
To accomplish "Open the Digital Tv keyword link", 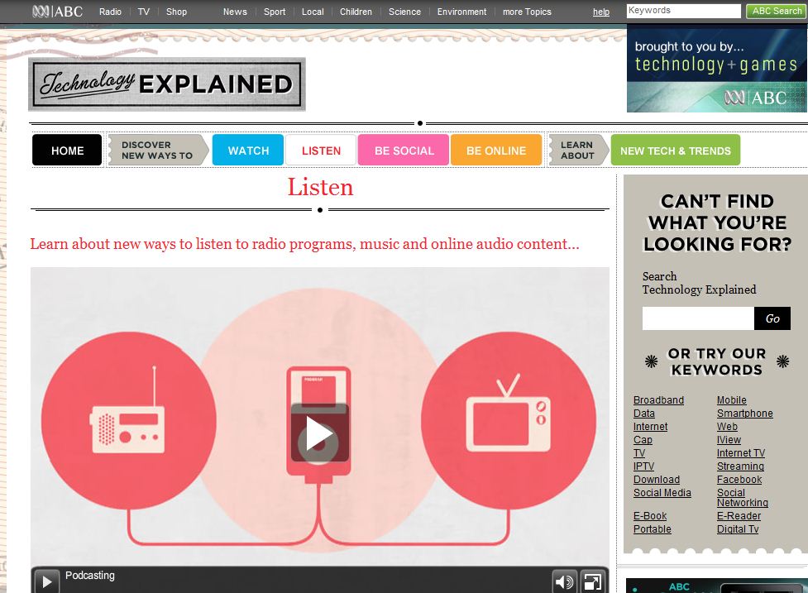I will [x=738, y=529].
